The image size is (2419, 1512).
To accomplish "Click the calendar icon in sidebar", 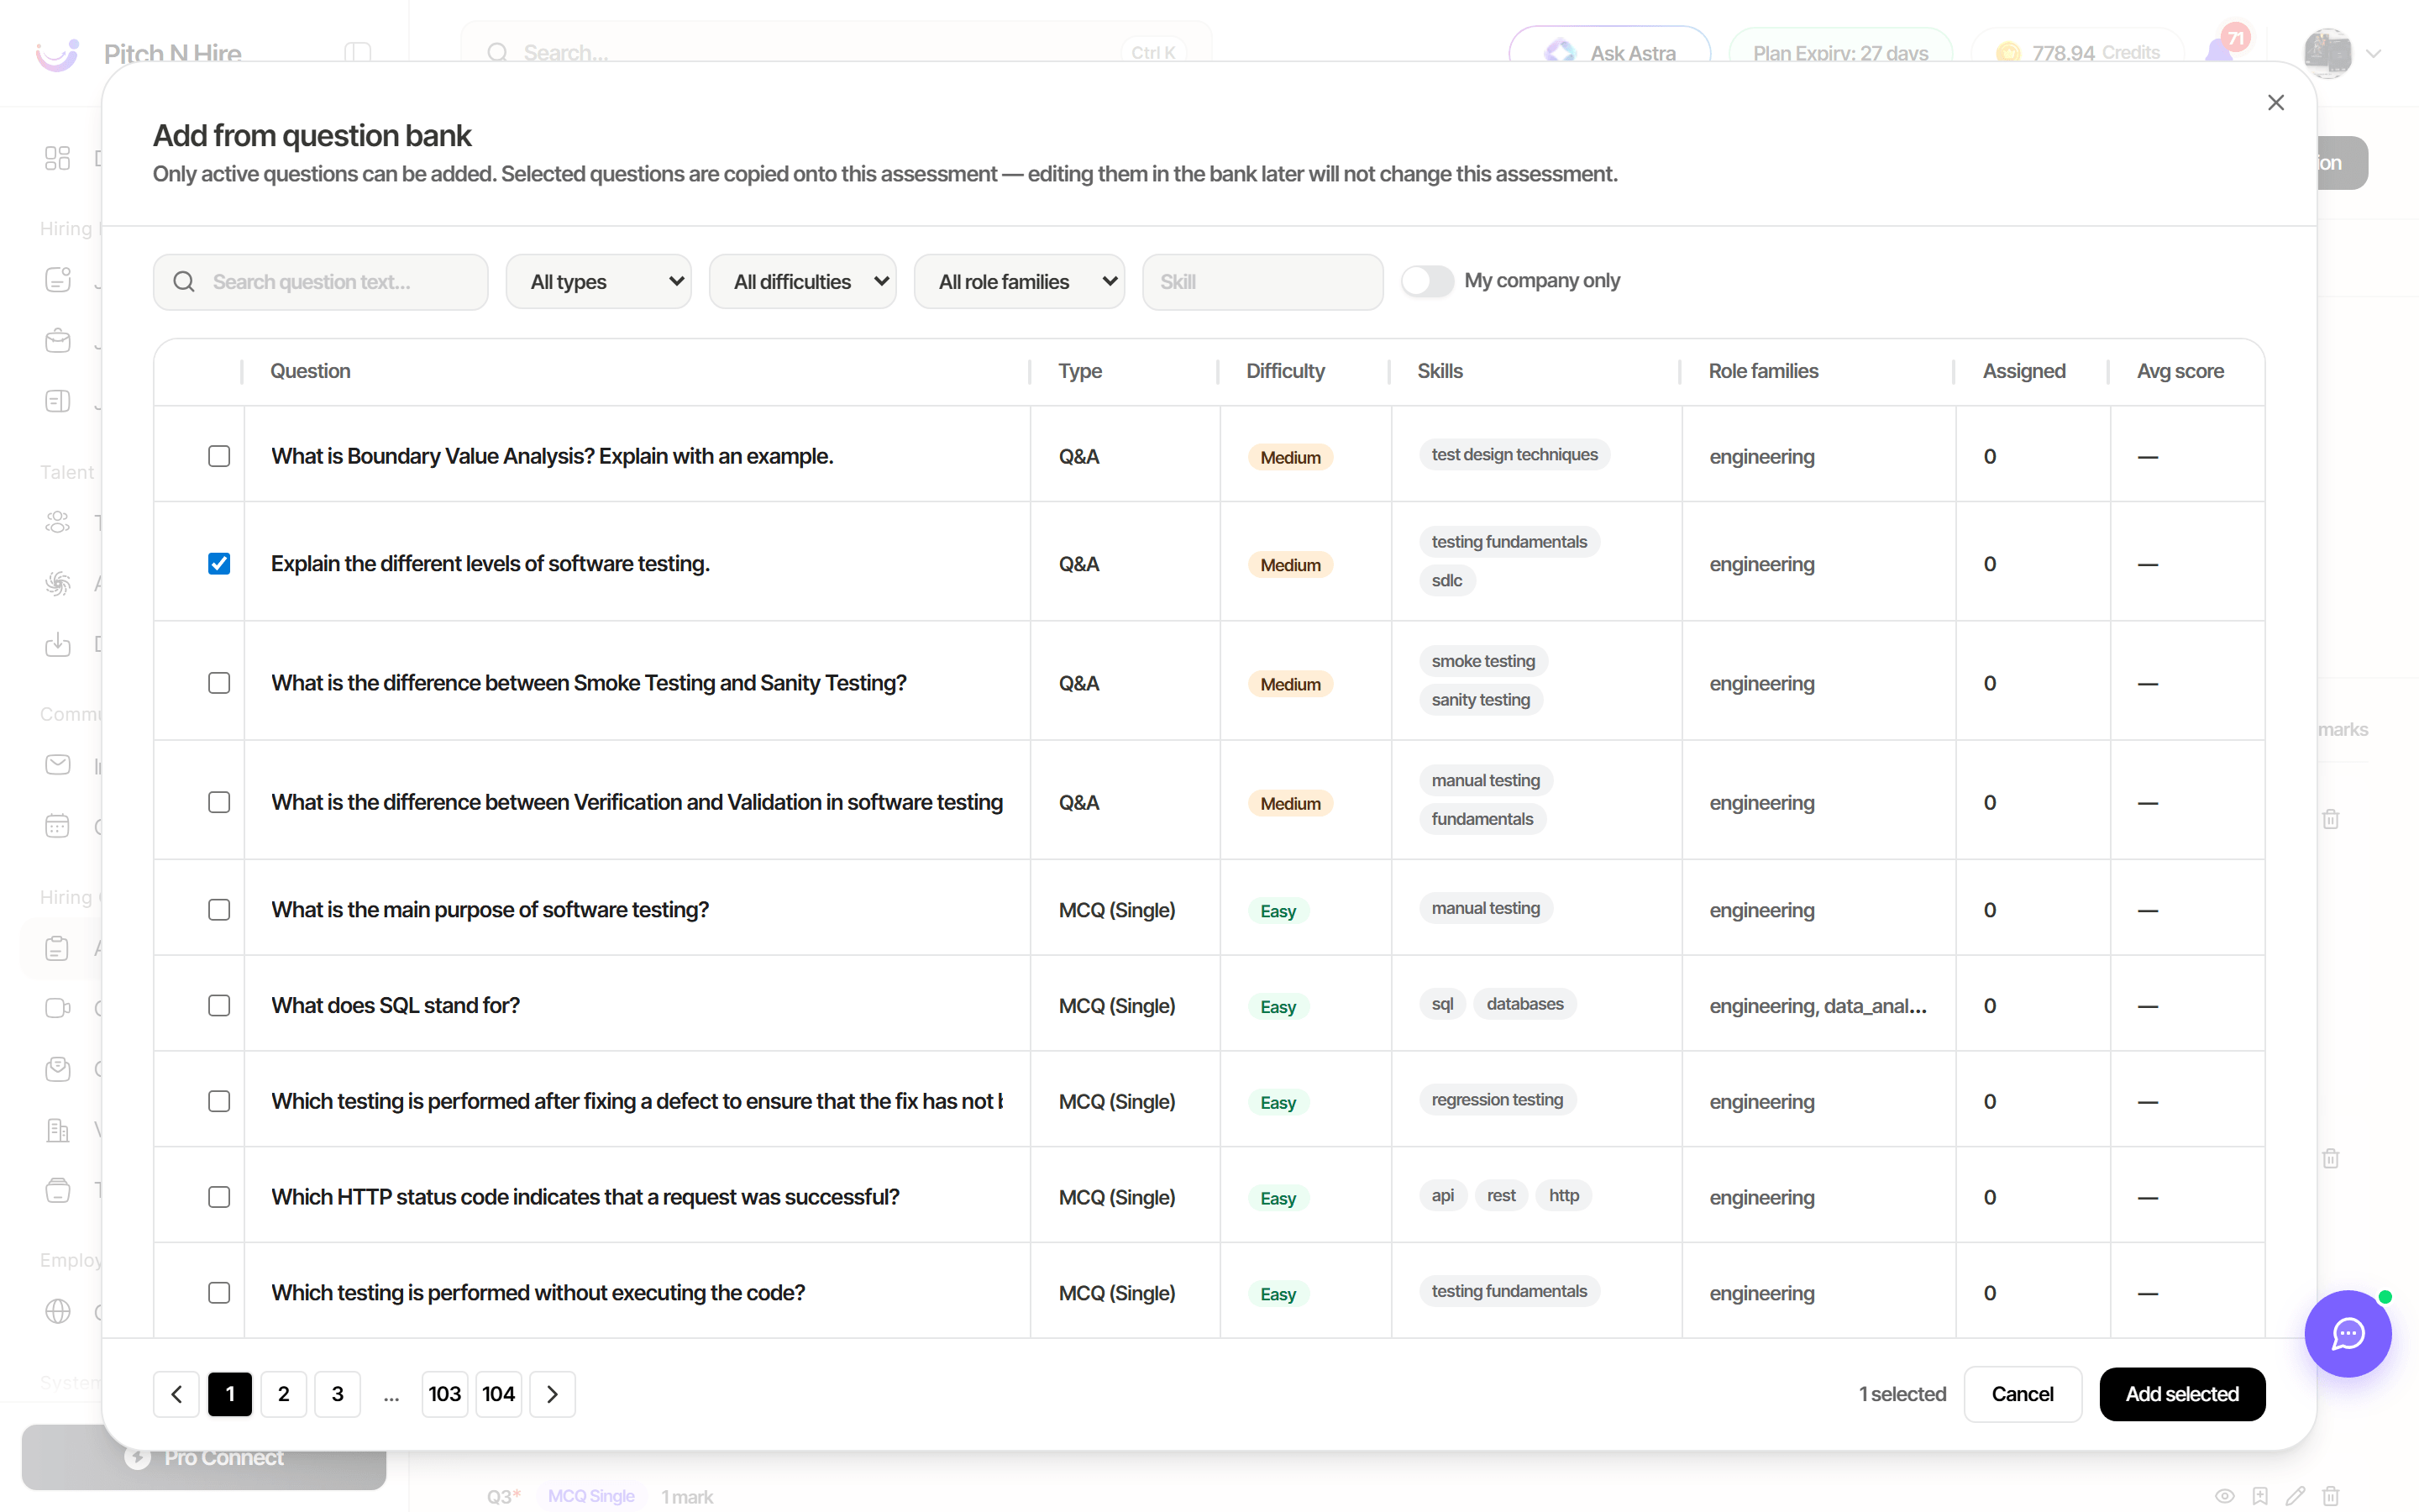I will (58, 826).
